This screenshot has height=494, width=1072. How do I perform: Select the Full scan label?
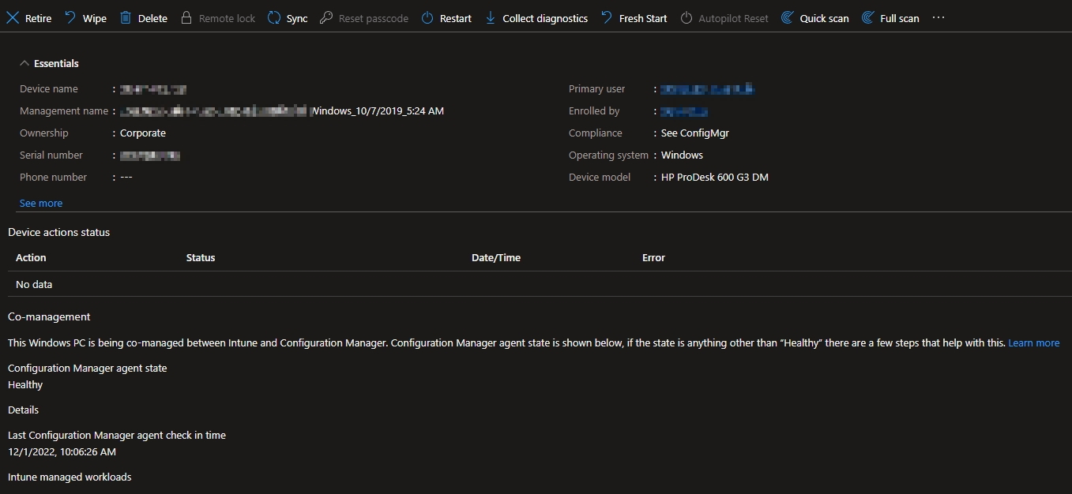pyautogui.click(x=900, y=18)
